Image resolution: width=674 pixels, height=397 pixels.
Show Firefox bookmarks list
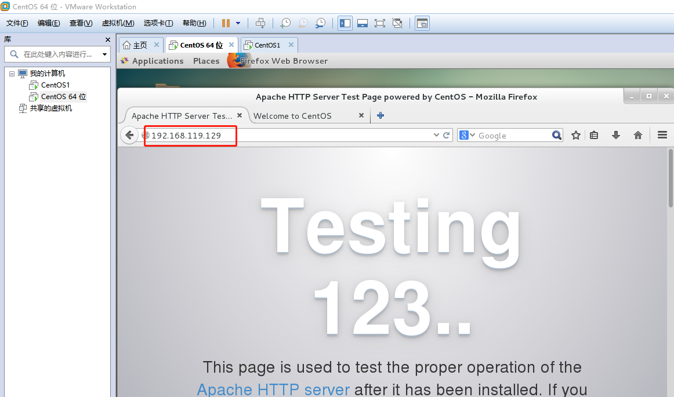pyautogui.click(x=594, y=136)
